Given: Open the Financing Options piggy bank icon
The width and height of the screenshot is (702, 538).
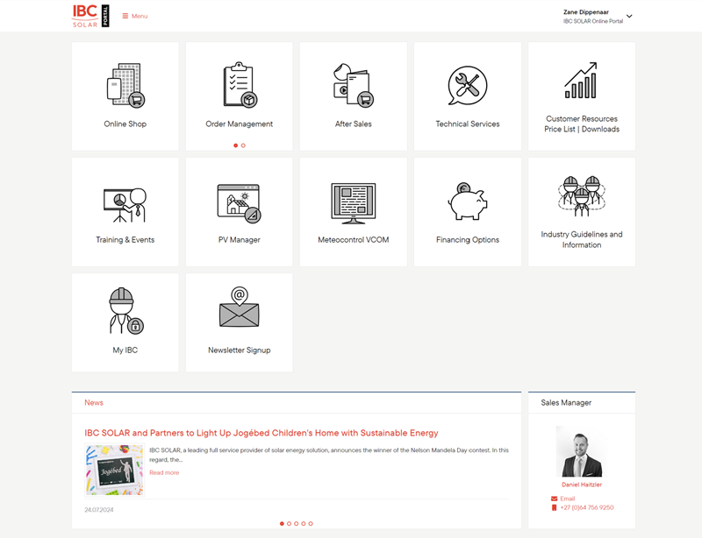Looking at the screenshot, I should [468, 202].
